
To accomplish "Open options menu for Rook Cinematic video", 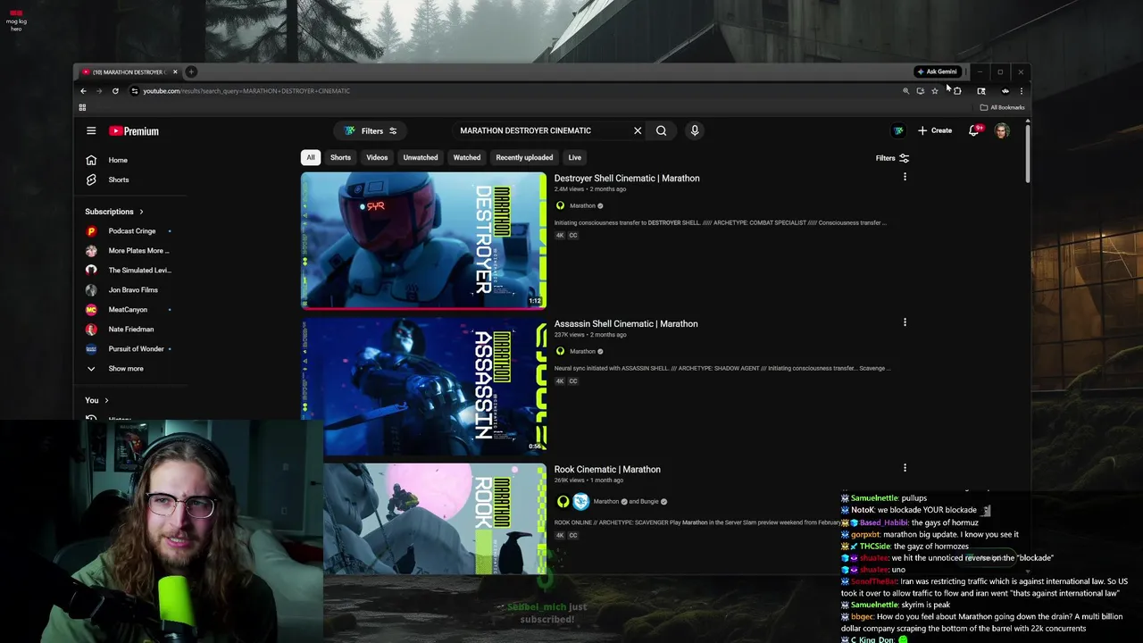I will pos(905,468).
